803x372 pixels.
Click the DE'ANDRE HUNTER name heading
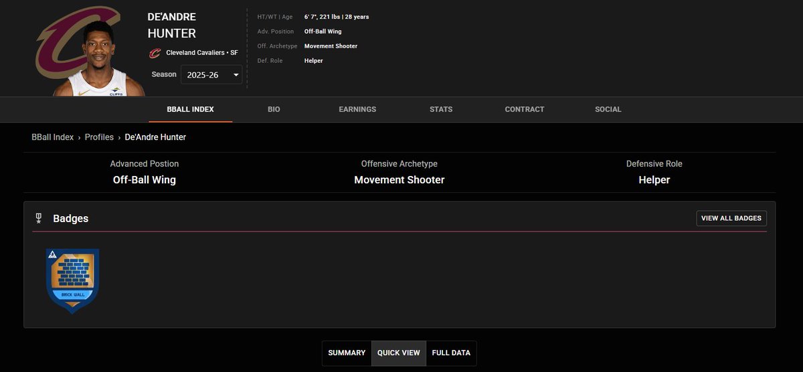(x=172, y=25)
